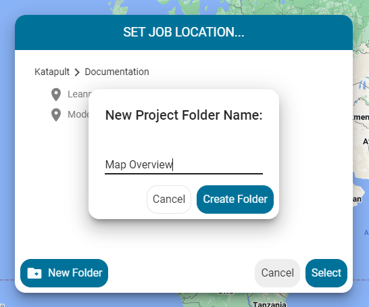Click the New Project Folder Name heading
The width and height of the screenshot is (369, 307).
184,115
